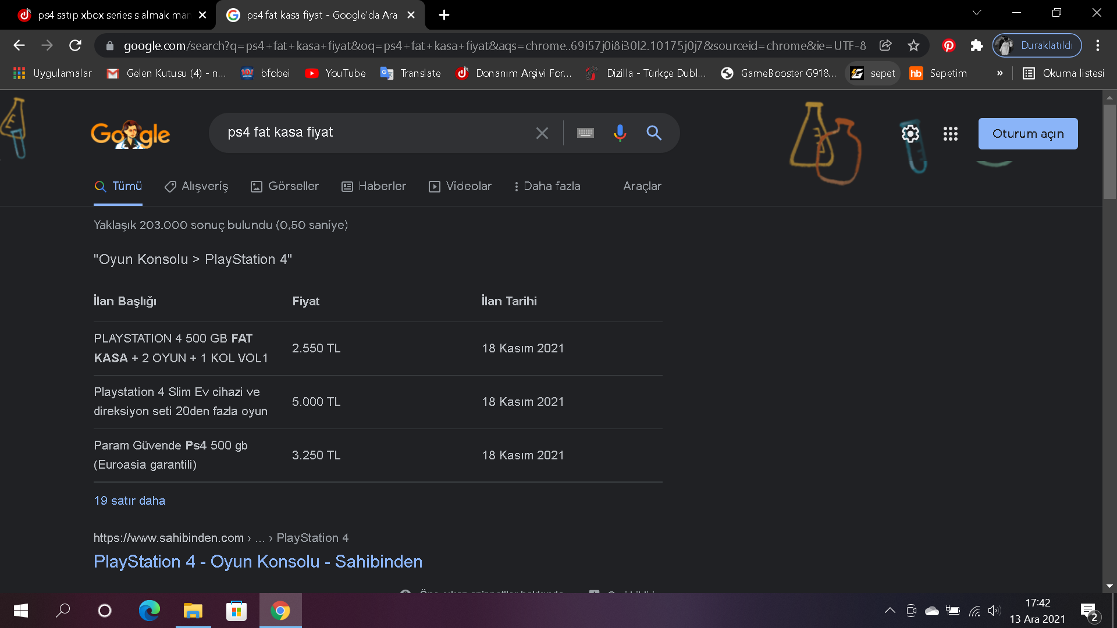Open Google quick settings gear
This screenshot has width=1117, height=628.
[910, 134]
